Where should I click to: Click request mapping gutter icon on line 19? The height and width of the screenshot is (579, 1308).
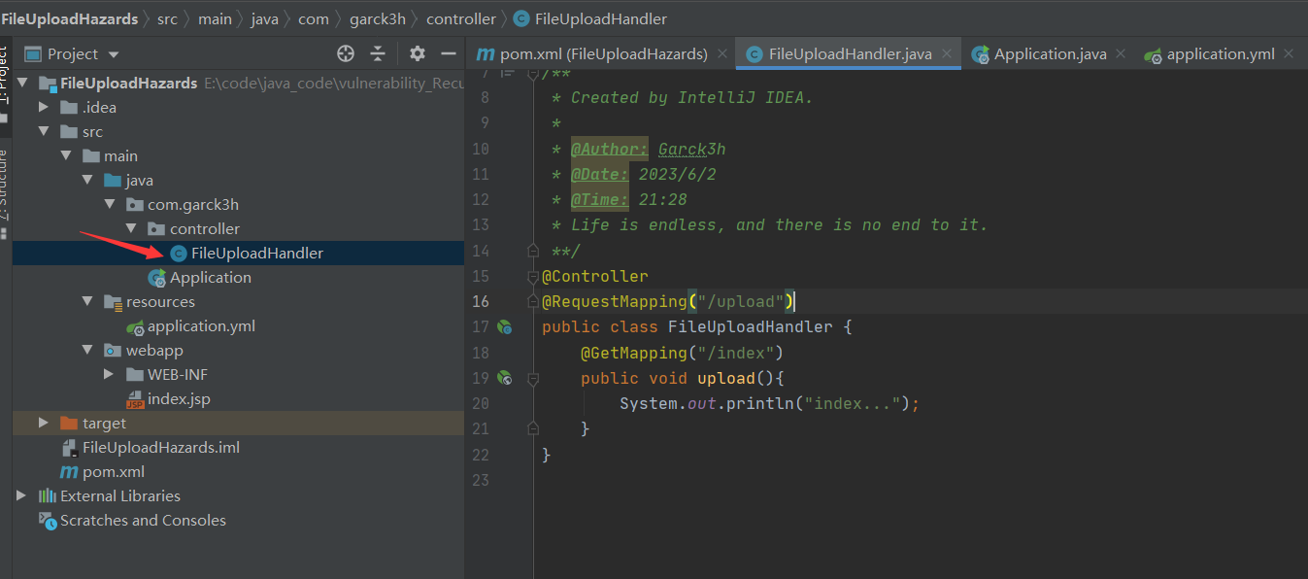click(x=504, y=378)
